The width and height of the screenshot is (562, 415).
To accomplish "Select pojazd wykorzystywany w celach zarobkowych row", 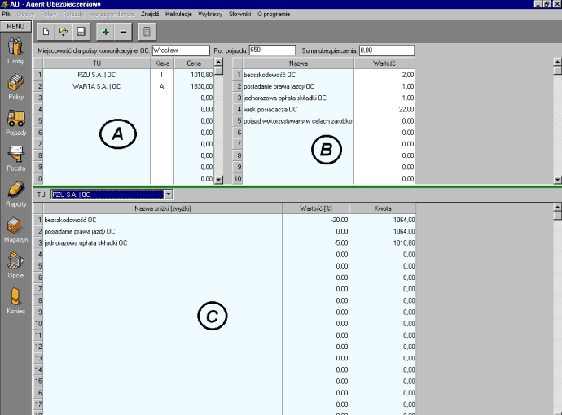I will (x=298, y=121).
